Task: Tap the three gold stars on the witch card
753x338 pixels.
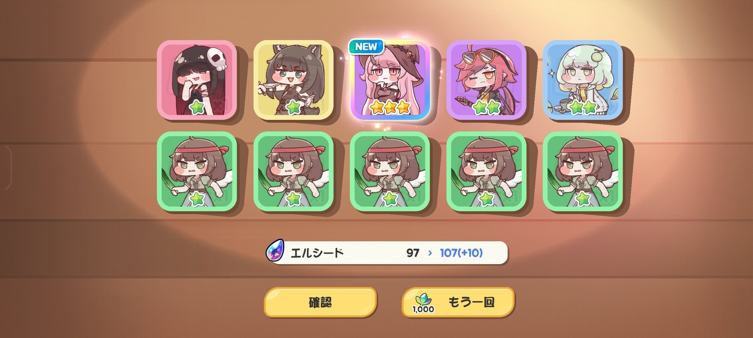Action: click(390, 107)
